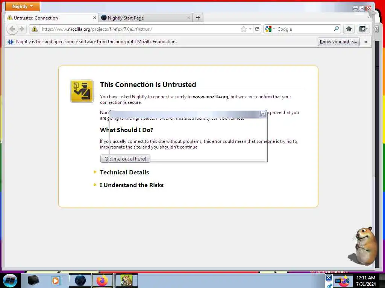Open the media player taskbar icon

(x=56, y=280)
